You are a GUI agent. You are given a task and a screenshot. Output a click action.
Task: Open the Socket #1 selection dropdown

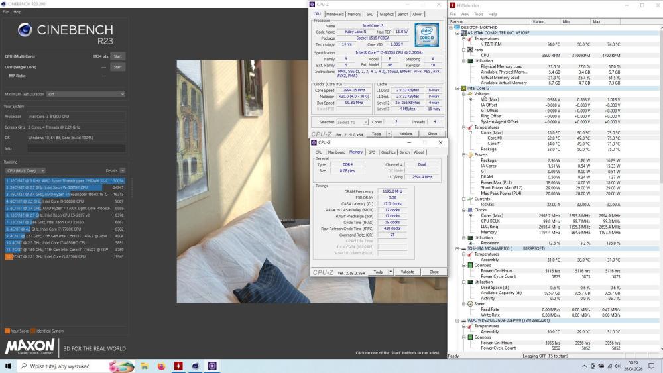click(352, 122)
